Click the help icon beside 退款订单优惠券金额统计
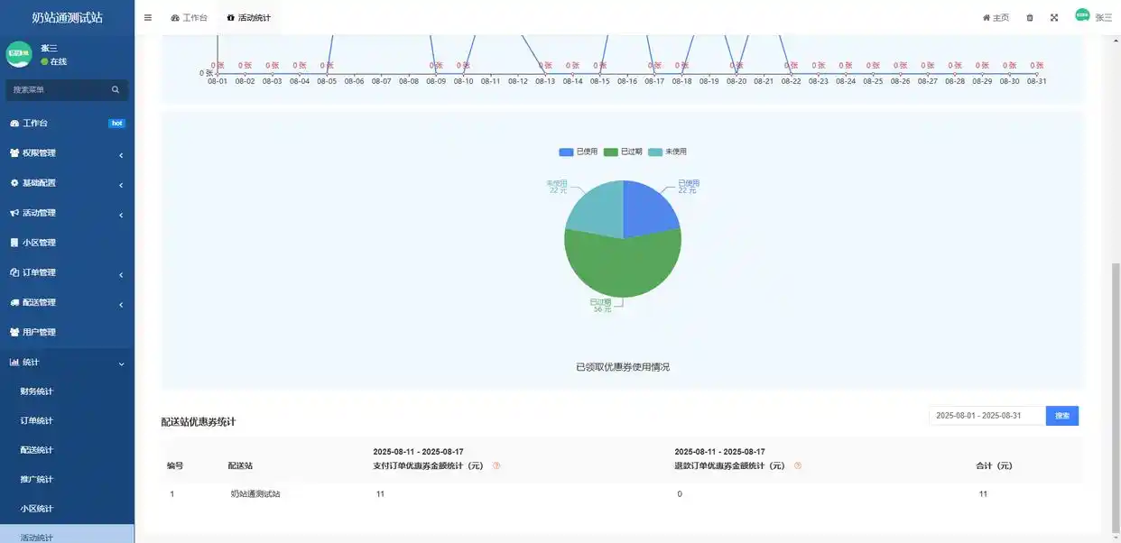The height and width of the screenshot is (543, 1121). click(x=797, y=466)
